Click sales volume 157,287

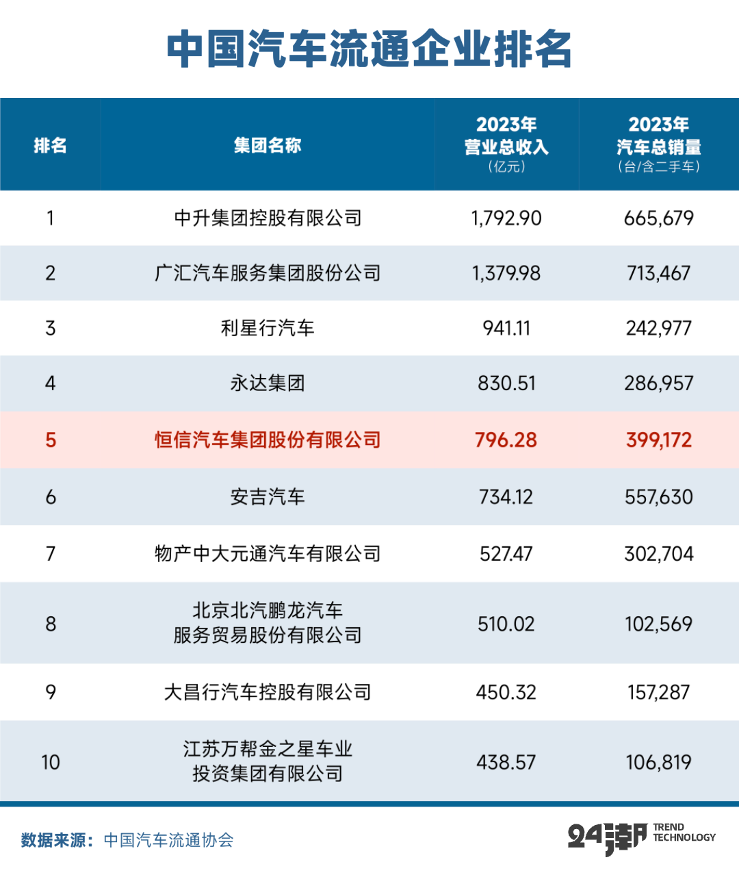point(659,692)
